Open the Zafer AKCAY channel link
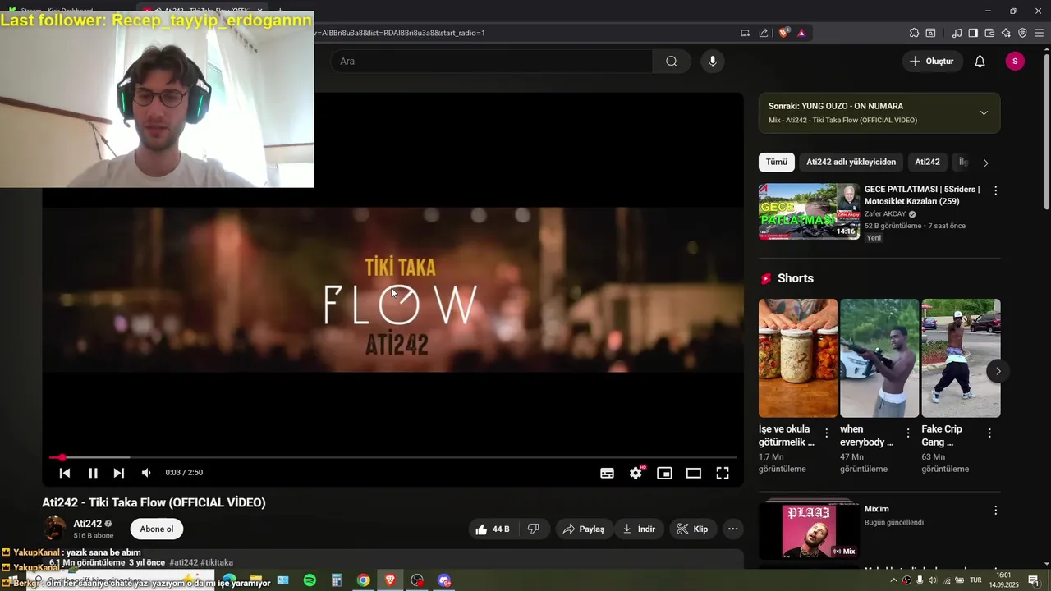The width and height of the screenshot is (1051, 591). click(885, 214)
